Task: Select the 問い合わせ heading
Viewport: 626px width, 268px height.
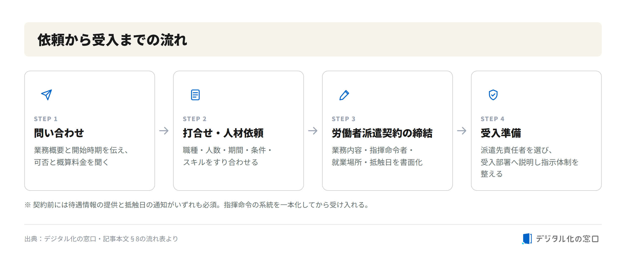Action: coord(59,133)
